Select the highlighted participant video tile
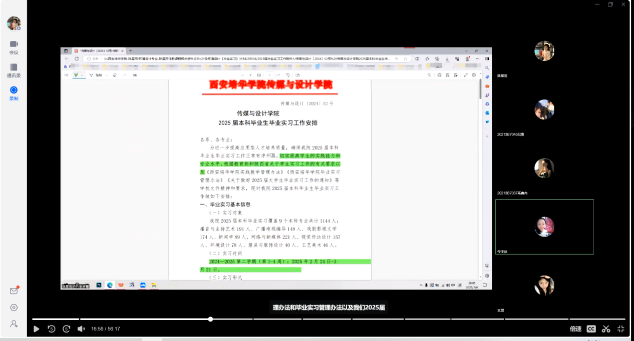Image resolution: width=634 pixels, height=341 pixels. click(544, 226)
